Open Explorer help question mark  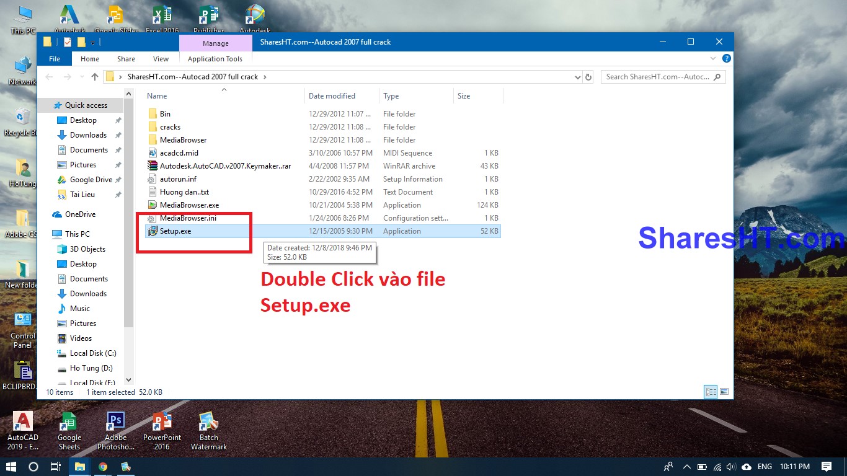click(x=726, y=58)
